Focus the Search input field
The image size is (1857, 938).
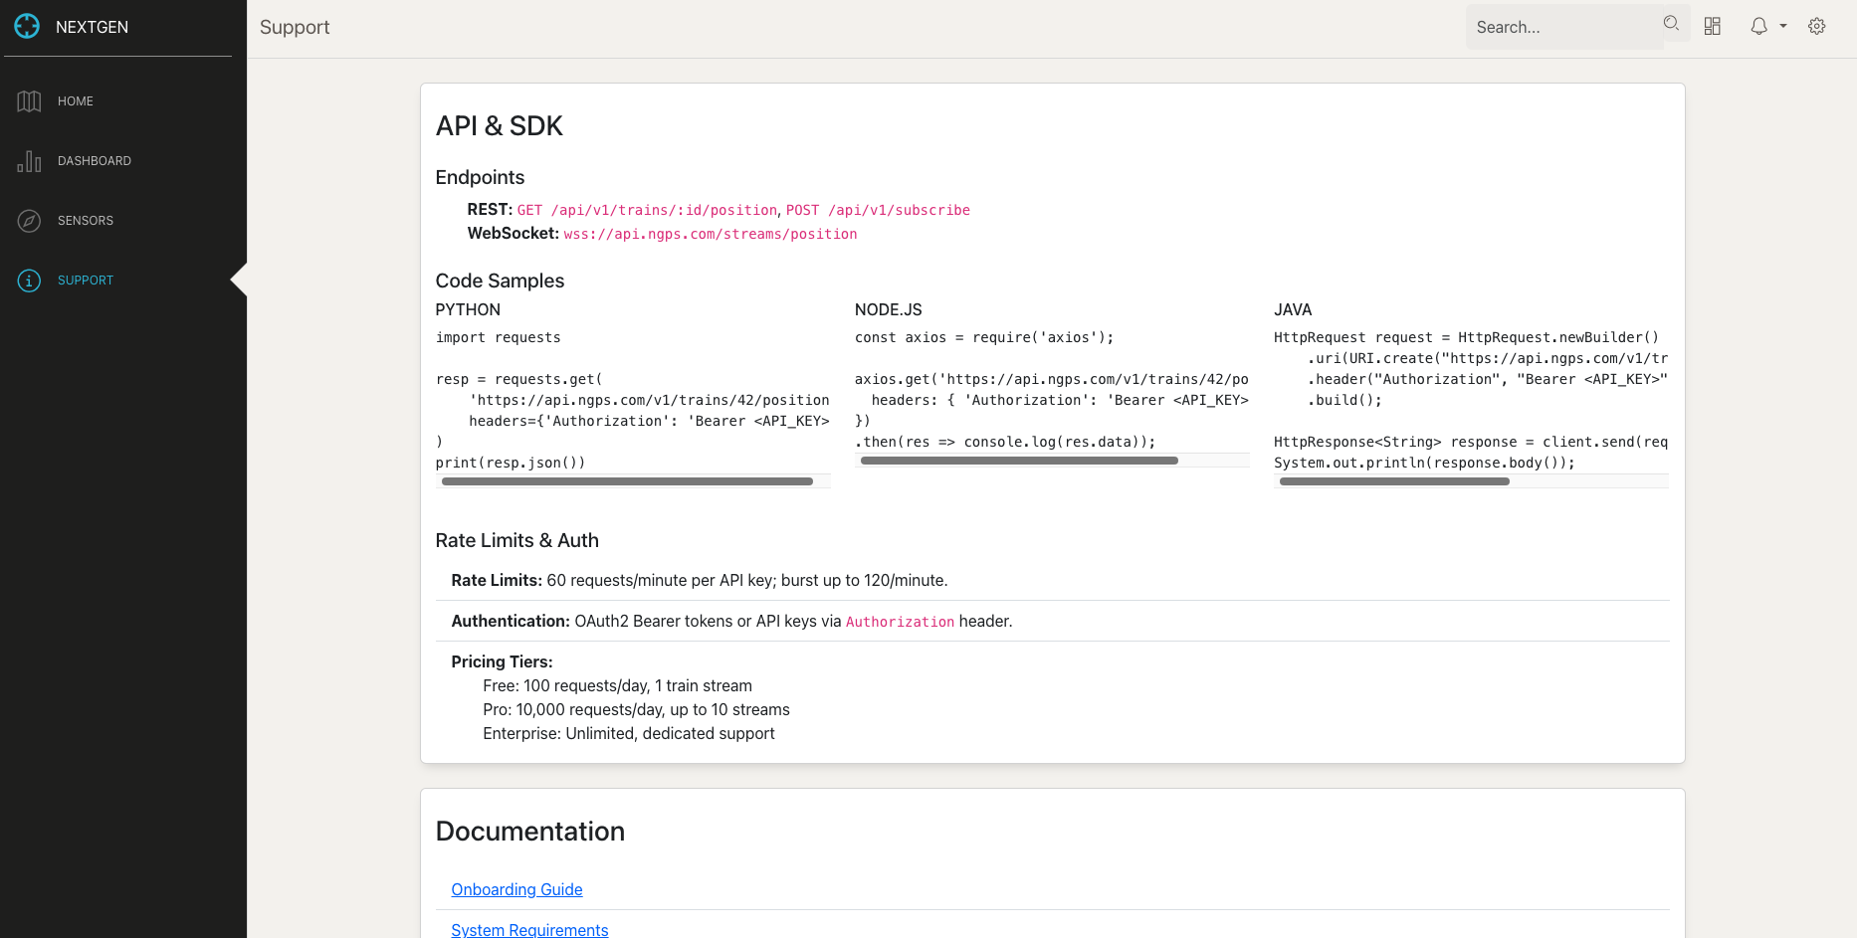coord(1562,27)
